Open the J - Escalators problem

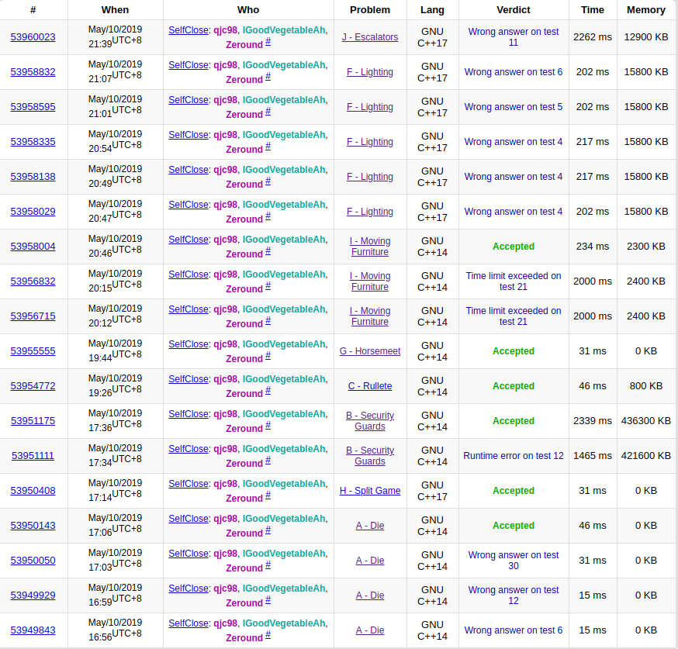coord(370,37)
